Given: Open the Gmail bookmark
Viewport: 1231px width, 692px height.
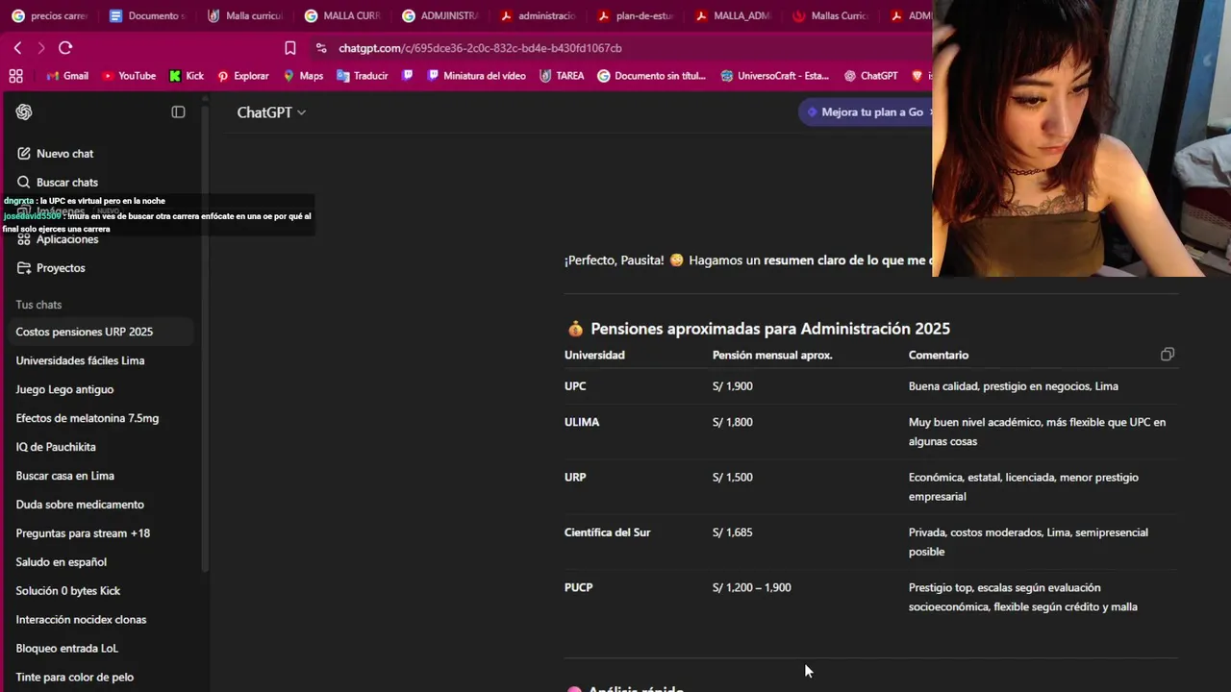Looking at the screenshot, I should click(x=66, y=76).
